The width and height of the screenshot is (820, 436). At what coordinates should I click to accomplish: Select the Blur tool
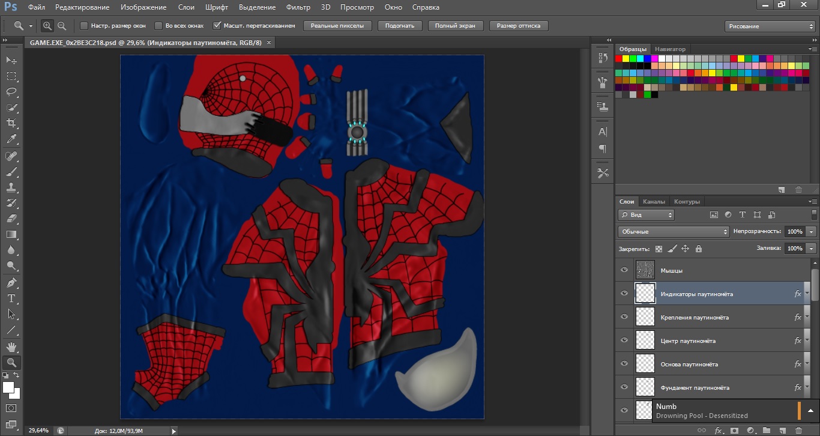tap(11, 250)
